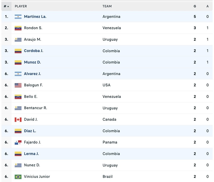This screenshot has height=182, width=214.
Task: Open Martinez La. player profile
Action: click(35, 17)
